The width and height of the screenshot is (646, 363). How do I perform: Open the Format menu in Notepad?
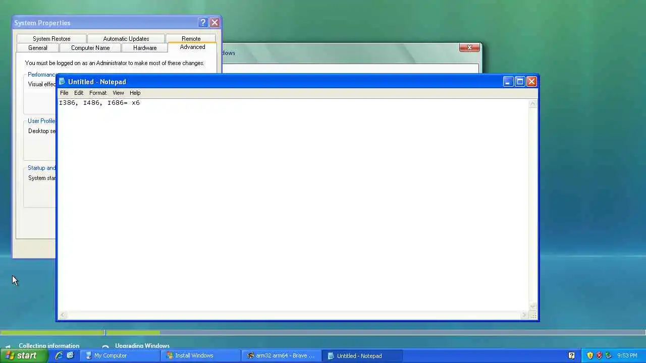pyautogui.click(x=98, y=93)
